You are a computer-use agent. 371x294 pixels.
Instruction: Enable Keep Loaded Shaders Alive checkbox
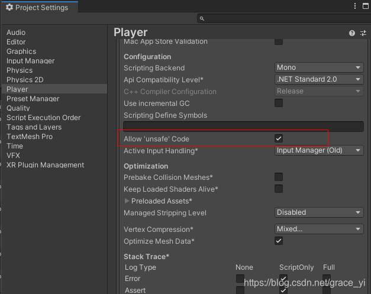coord(279,189)
